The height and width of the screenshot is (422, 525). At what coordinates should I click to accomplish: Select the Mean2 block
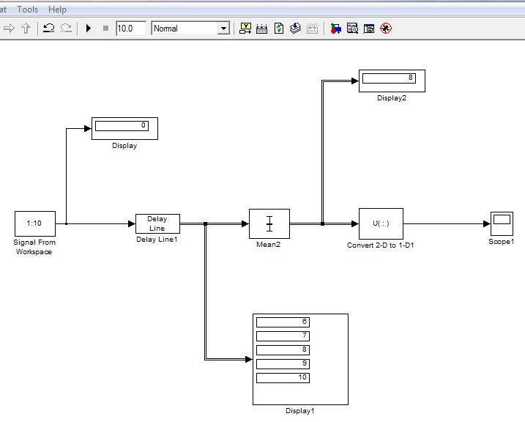click(x=269, y=223)
